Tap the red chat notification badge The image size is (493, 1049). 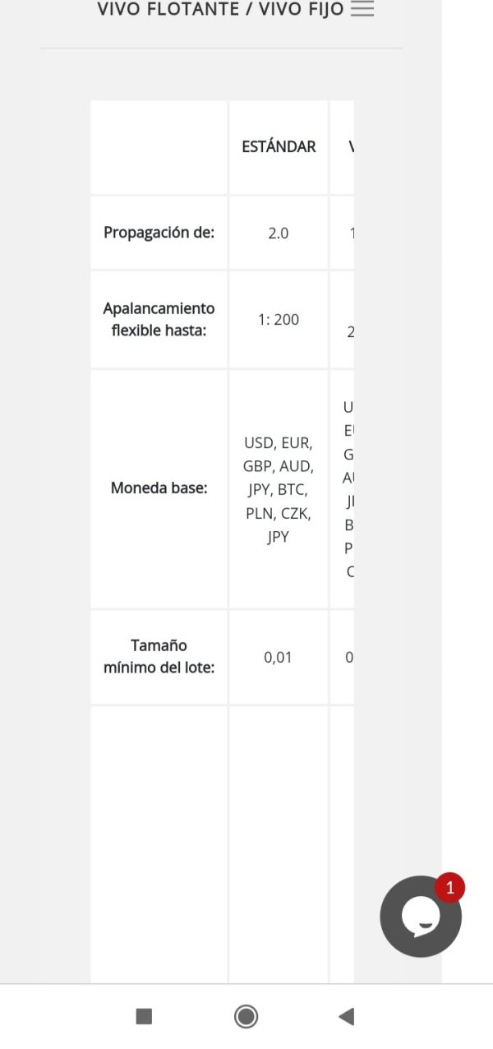tap(449, 888)
